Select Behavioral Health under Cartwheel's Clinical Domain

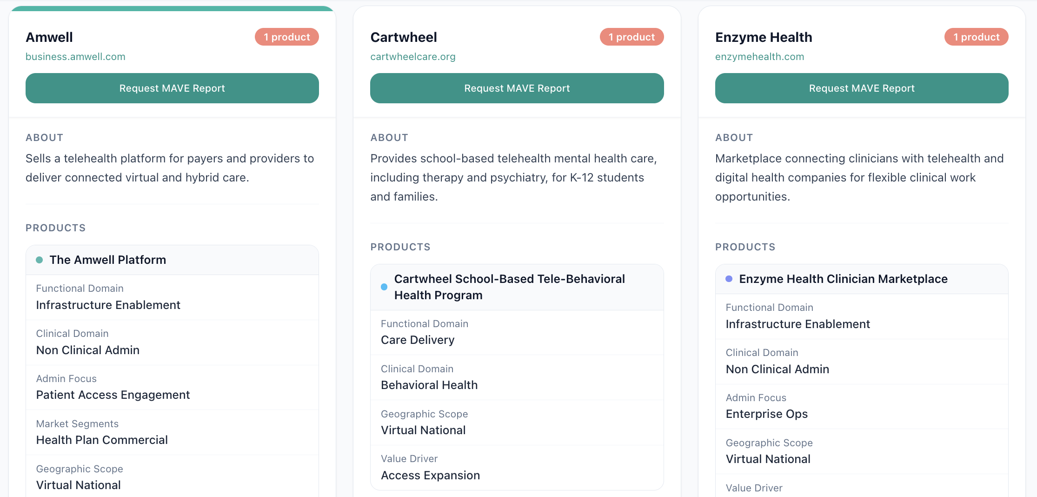(x=429, y=385)
